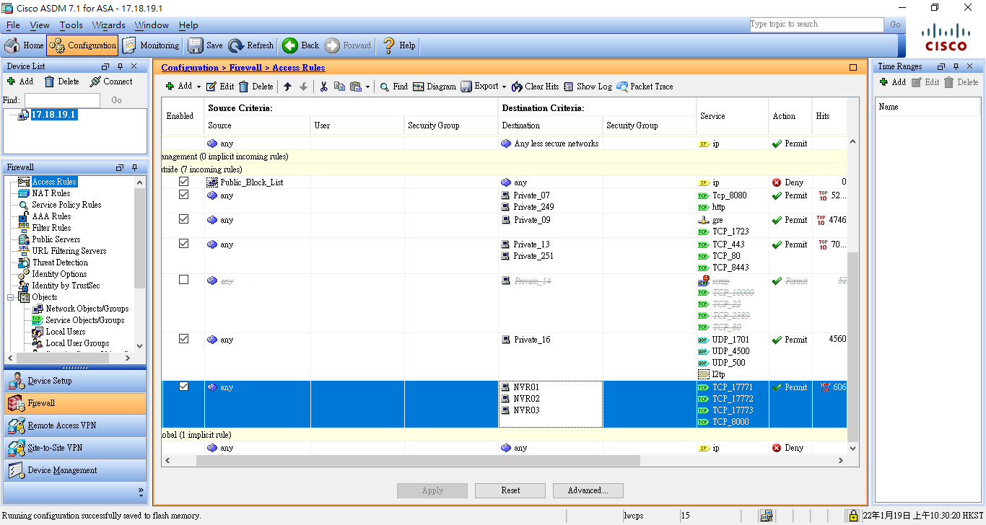Viewport: 986px width, 525px height.
Task: Enable the disabled Private_14 rule
Action: pos(183,281)
